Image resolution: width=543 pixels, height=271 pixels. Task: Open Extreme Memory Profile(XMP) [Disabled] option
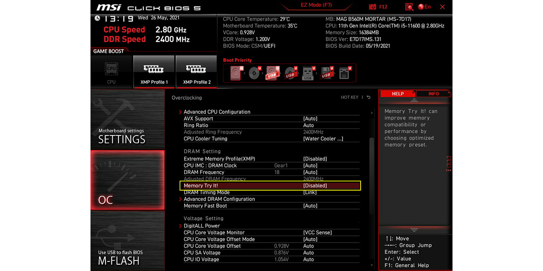(271, 159)
